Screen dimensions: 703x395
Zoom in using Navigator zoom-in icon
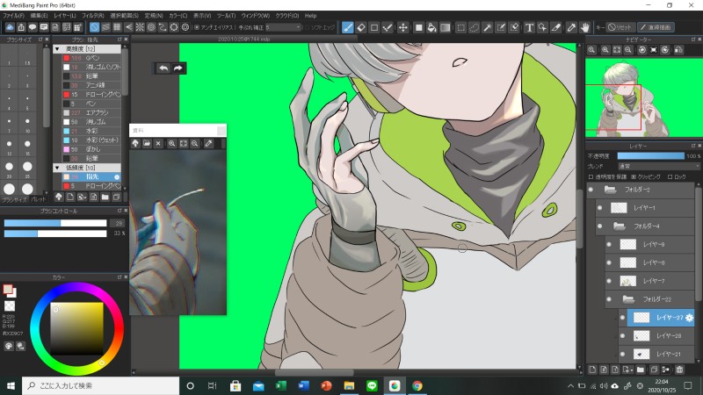(605, 50)
